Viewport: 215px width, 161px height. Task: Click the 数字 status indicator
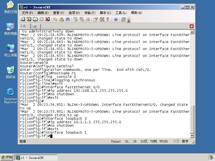(185, 141)
